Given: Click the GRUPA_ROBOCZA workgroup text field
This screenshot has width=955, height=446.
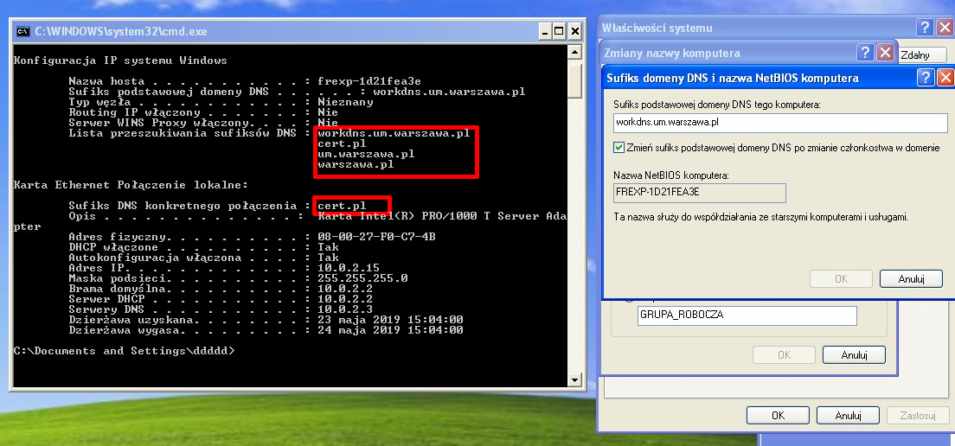Looking at the screenshot, I should coord(746,315).
